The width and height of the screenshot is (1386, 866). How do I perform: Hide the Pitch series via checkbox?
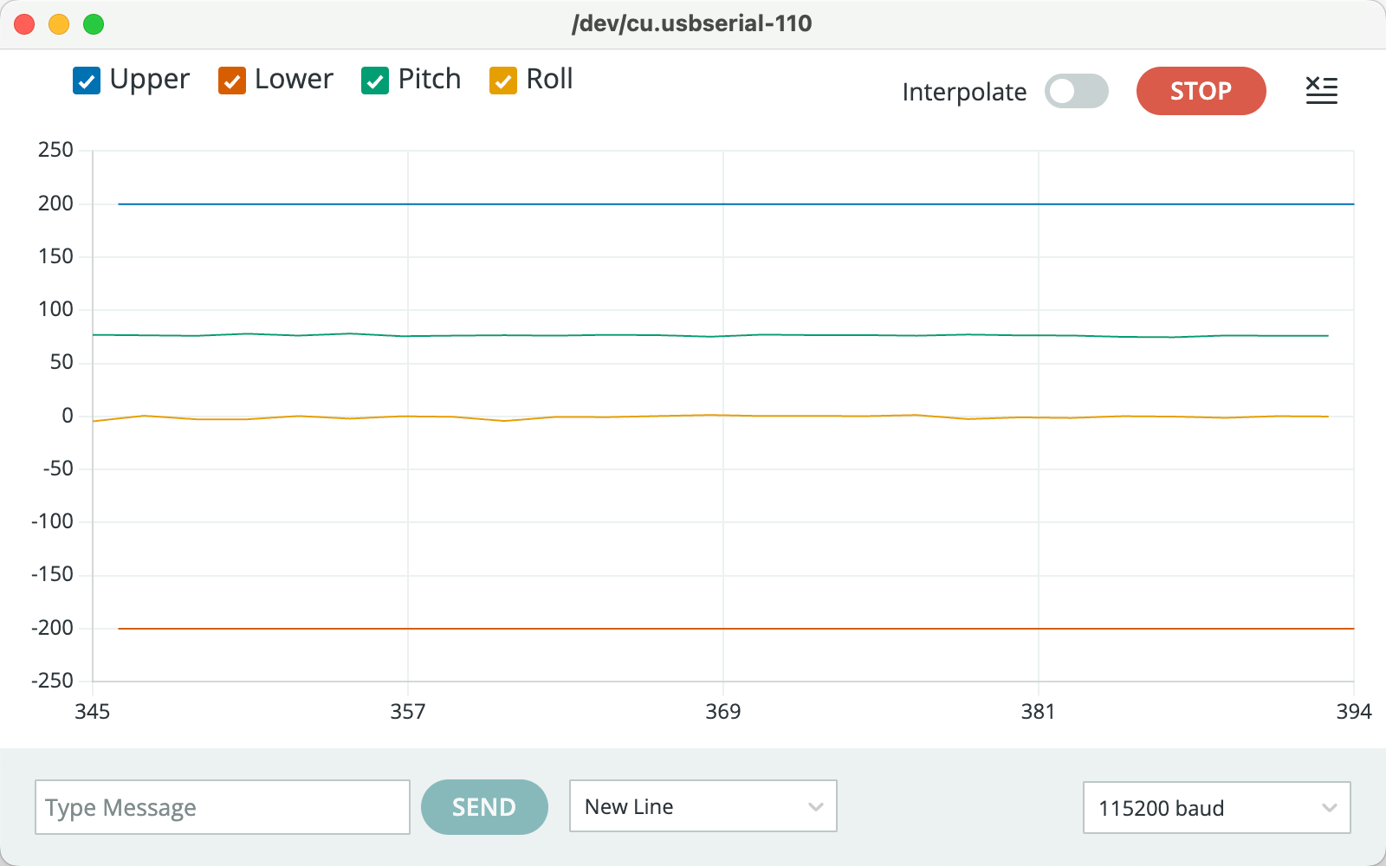(375, 81)
